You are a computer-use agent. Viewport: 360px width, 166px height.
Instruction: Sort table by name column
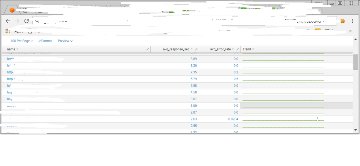[12, 49]
